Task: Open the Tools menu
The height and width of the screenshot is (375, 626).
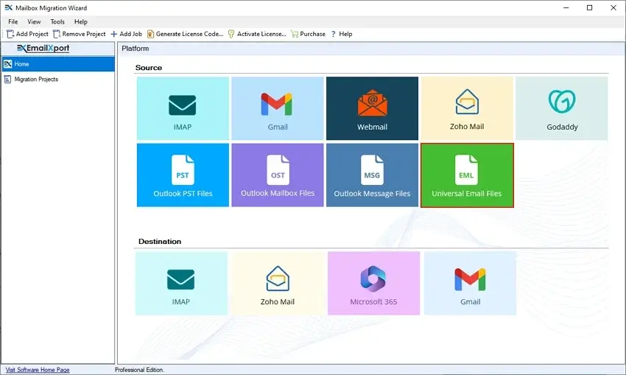Action: point(57,21)
